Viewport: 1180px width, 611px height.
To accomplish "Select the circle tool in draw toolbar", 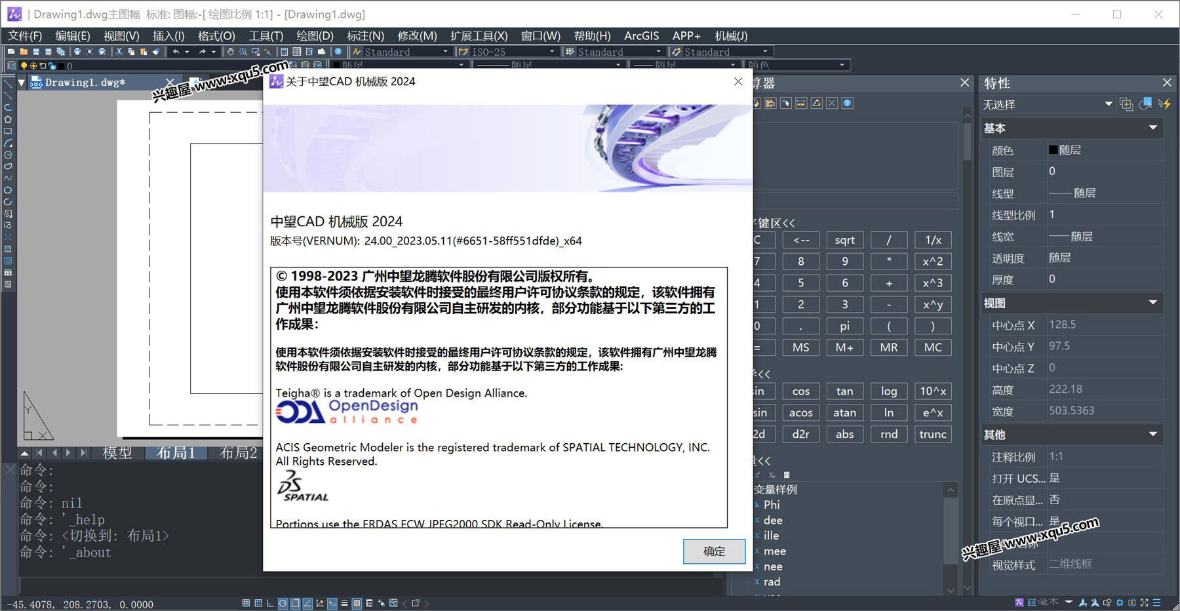I will click(x=8, y=155).
